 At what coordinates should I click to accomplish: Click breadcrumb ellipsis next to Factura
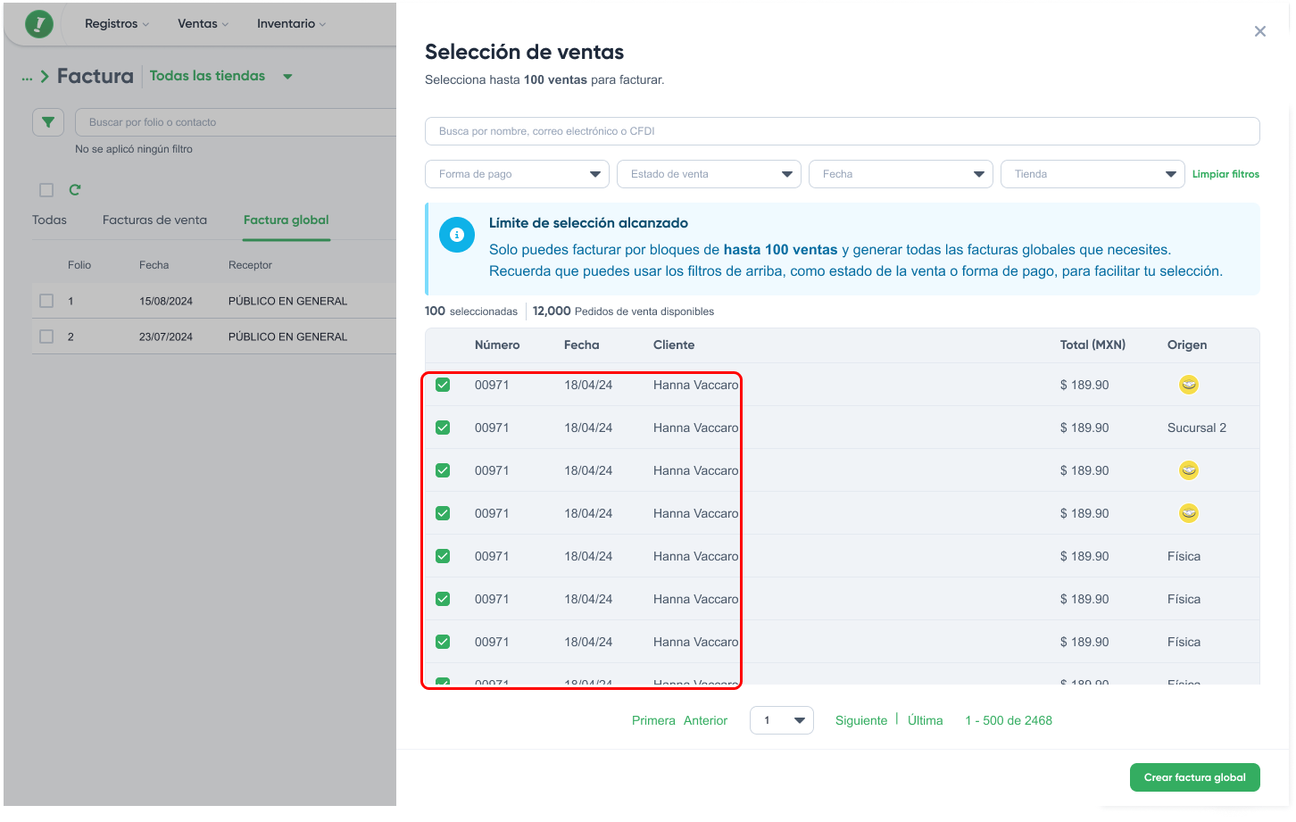pos(27,78)
